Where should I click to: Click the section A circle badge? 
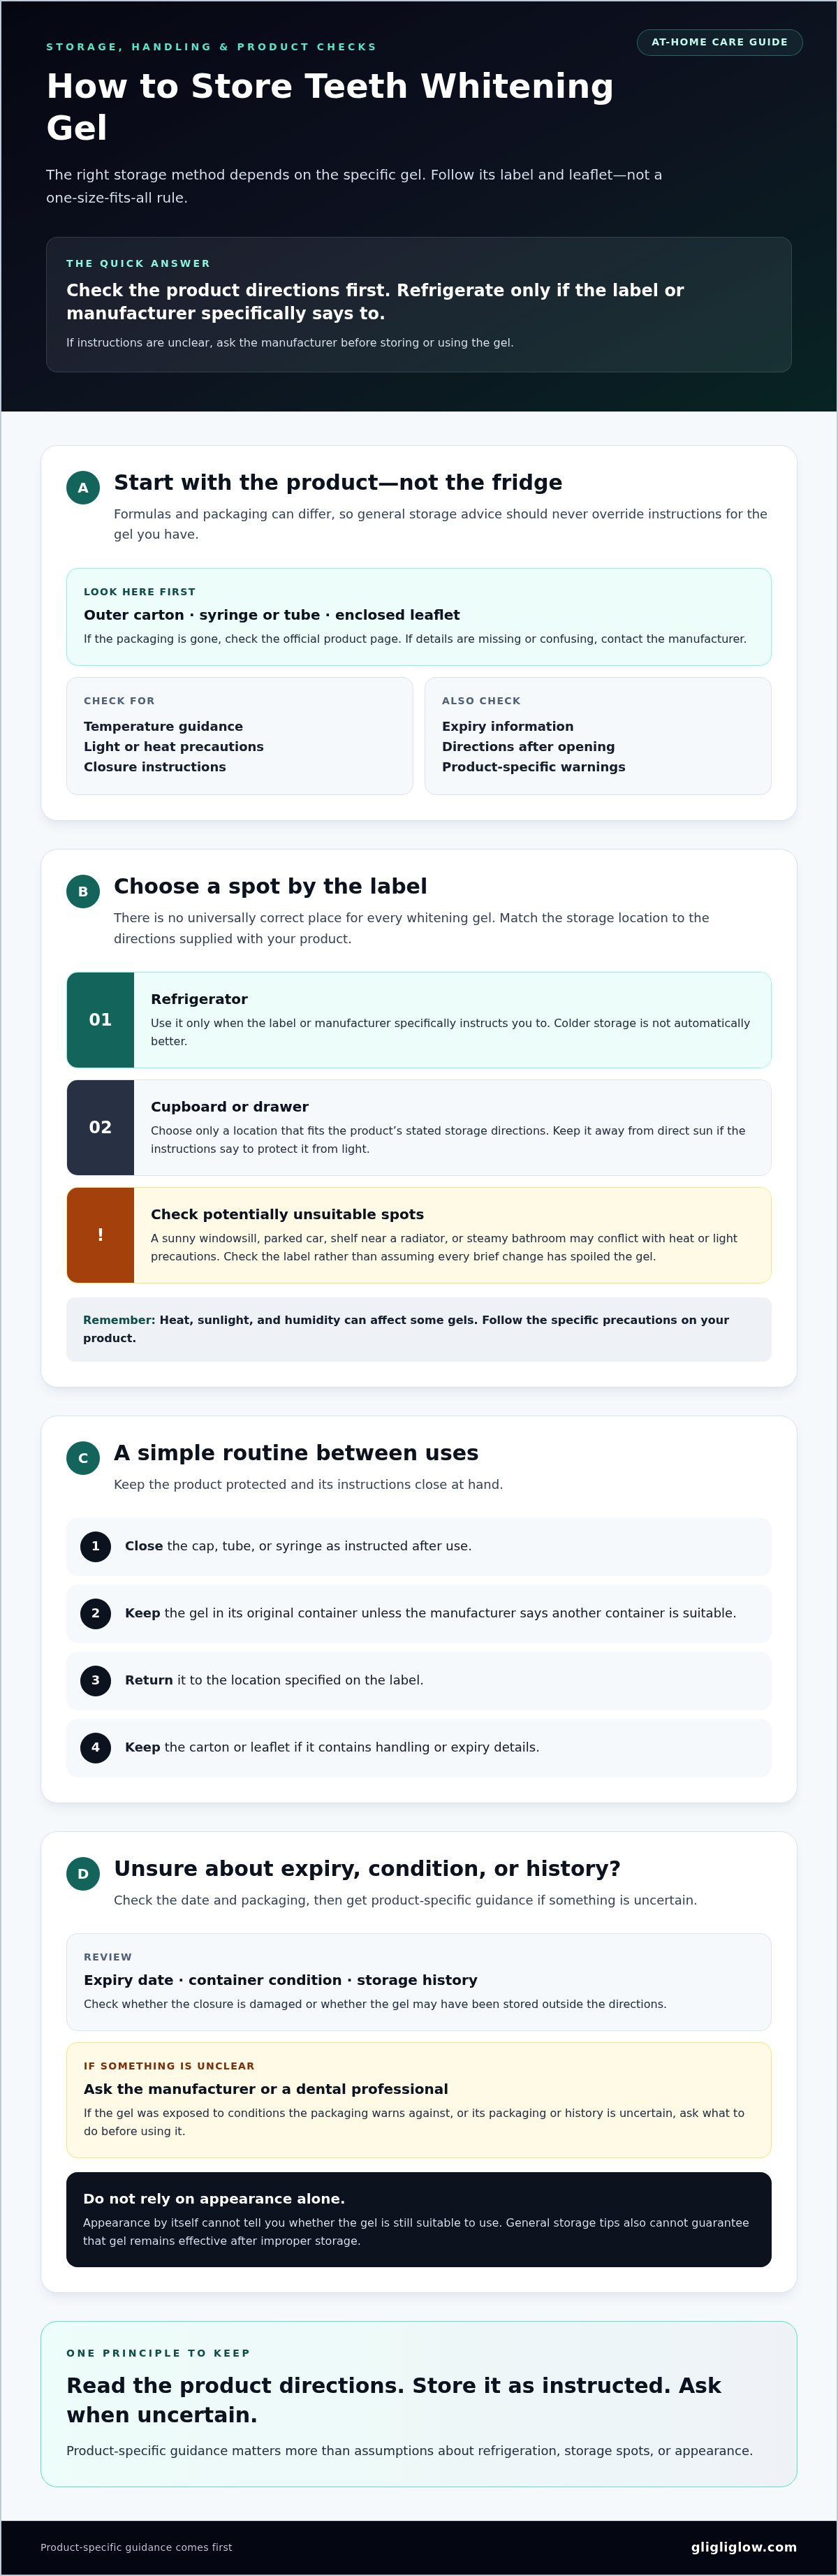tap(83, 488)
